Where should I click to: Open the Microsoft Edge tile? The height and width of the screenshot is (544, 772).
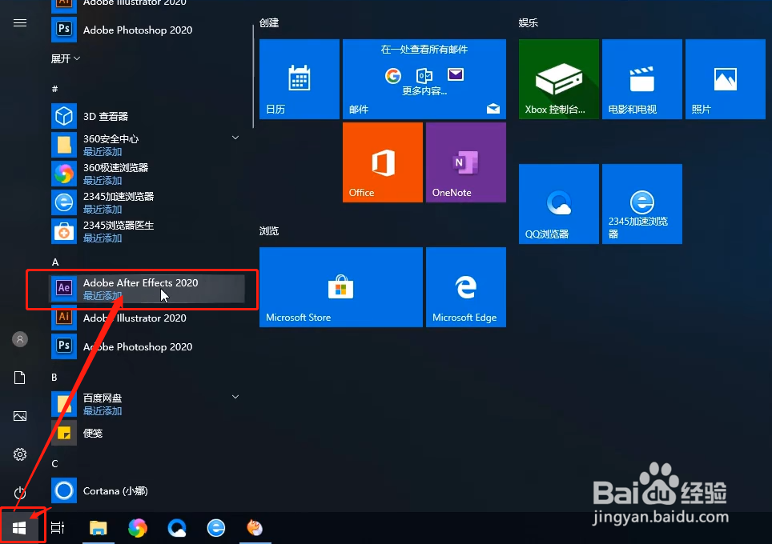tap(466, 287)
